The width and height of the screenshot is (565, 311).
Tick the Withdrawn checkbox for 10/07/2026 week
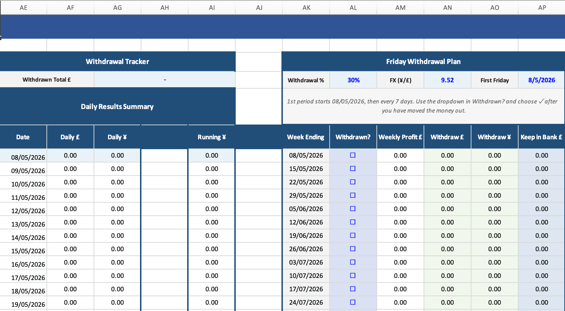point(353,275)
